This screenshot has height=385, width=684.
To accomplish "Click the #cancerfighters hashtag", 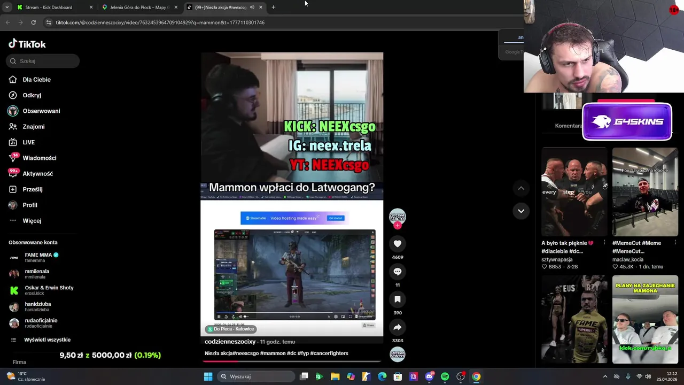I will coord(329,353).
